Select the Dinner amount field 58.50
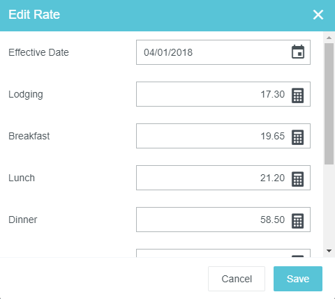 pos(223,220)
